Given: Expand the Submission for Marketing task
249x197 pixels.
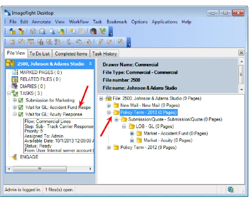Looking at the screenshot, I should tap(14, 100).
